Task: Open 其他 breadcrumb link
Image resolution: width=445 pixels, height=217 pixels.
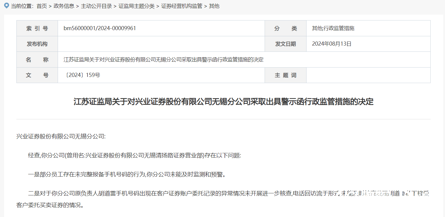Action: [214, 6]
